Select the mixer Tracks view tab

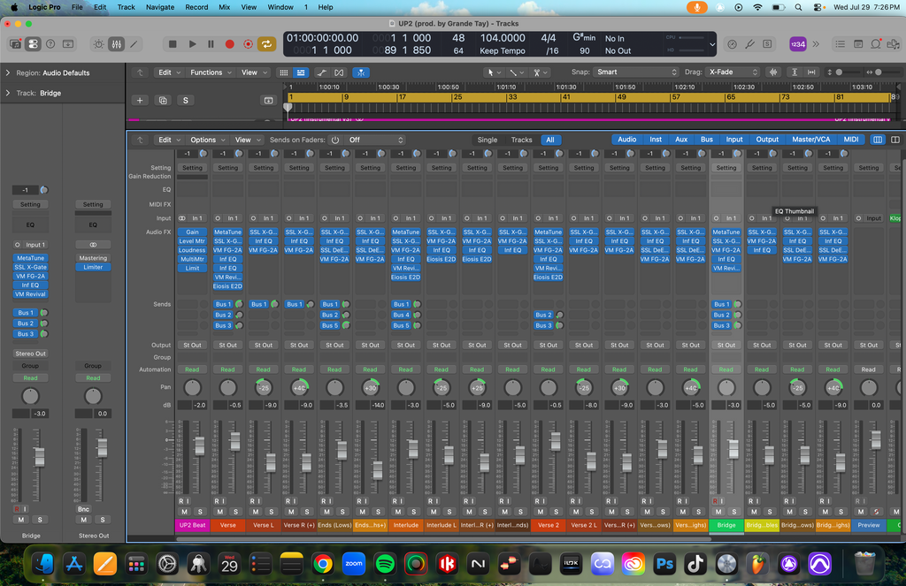[x=521, y=140]
